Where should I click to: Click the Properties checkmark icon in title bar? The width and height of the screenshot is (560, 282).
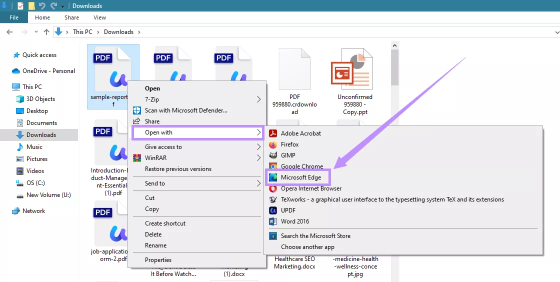[20, 5]
